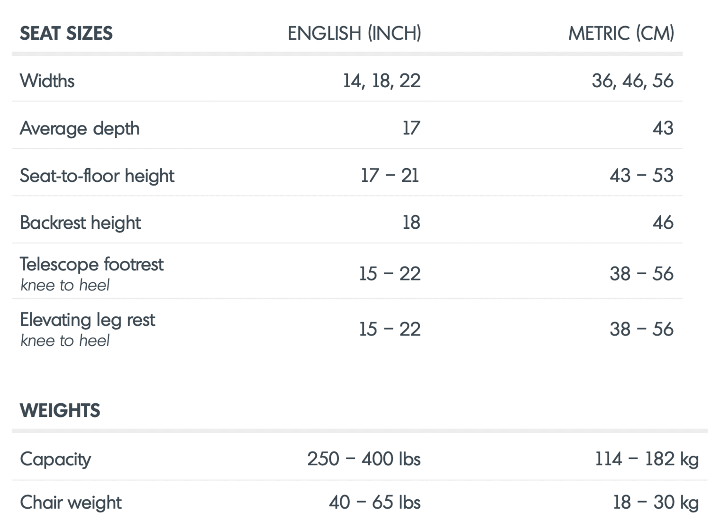Click the SEAT SIZES section heading
The width and height of the screenshot is (711, 531).
click(66, 33)
